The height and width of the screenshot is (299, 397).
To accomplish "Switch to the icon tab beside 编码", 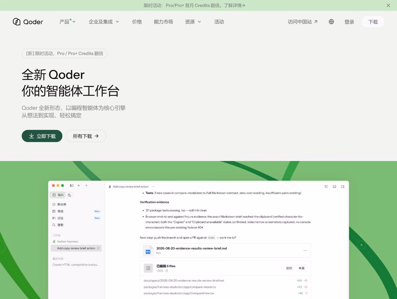I will click(70, 195).
